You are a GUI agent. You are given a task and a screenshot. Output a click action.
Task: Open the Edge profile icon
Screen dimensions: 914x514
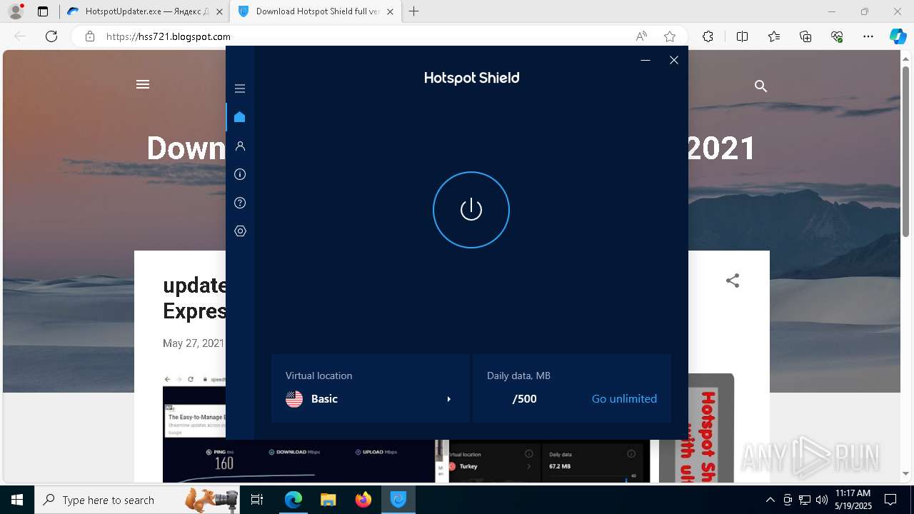click(16, 11)
